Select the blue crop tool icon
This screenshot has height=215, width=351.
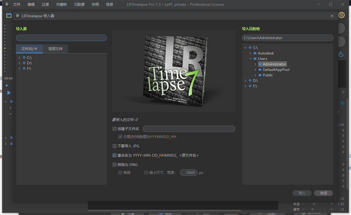tap(342, 103)
